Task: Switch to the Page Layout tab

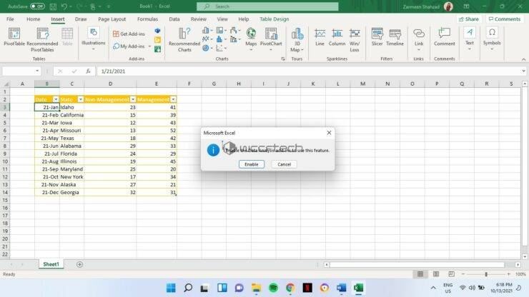Action: click(112, 19)
